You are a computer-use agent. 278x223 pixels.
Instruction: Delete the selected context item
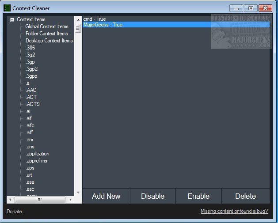246,196
